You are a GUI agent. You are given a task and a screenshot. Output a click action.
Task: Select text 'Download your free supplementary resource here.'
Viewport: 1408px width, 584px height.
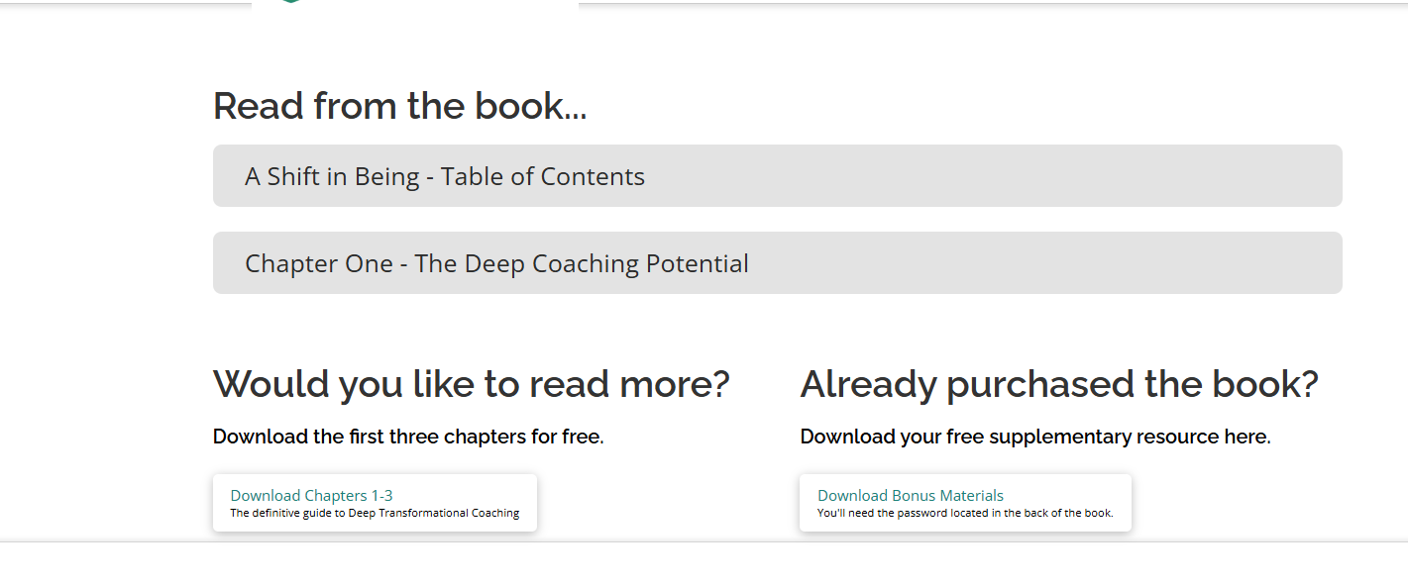[x=1035, y=437]
